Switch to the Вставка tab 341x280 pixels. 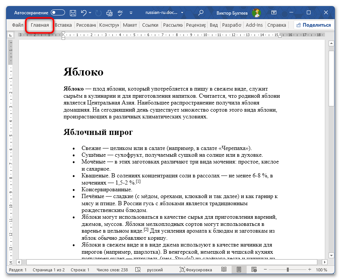click(x=63, y=25)
